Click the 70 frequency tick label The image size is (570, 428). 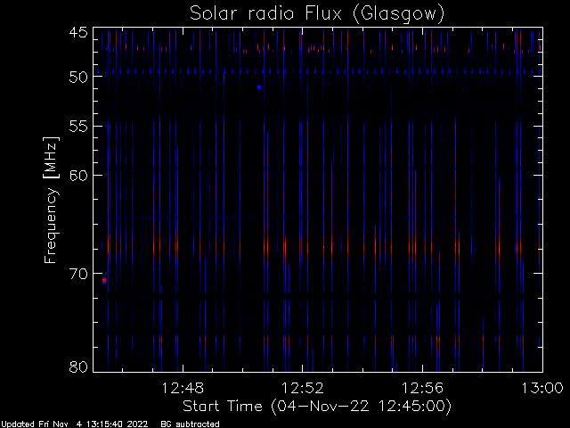pos(78,274)
